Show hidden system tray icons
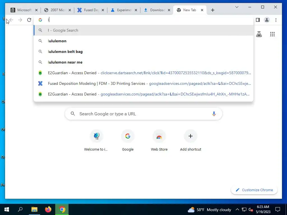This screenshot has height=215, width=287. click(x=237, y=209)
